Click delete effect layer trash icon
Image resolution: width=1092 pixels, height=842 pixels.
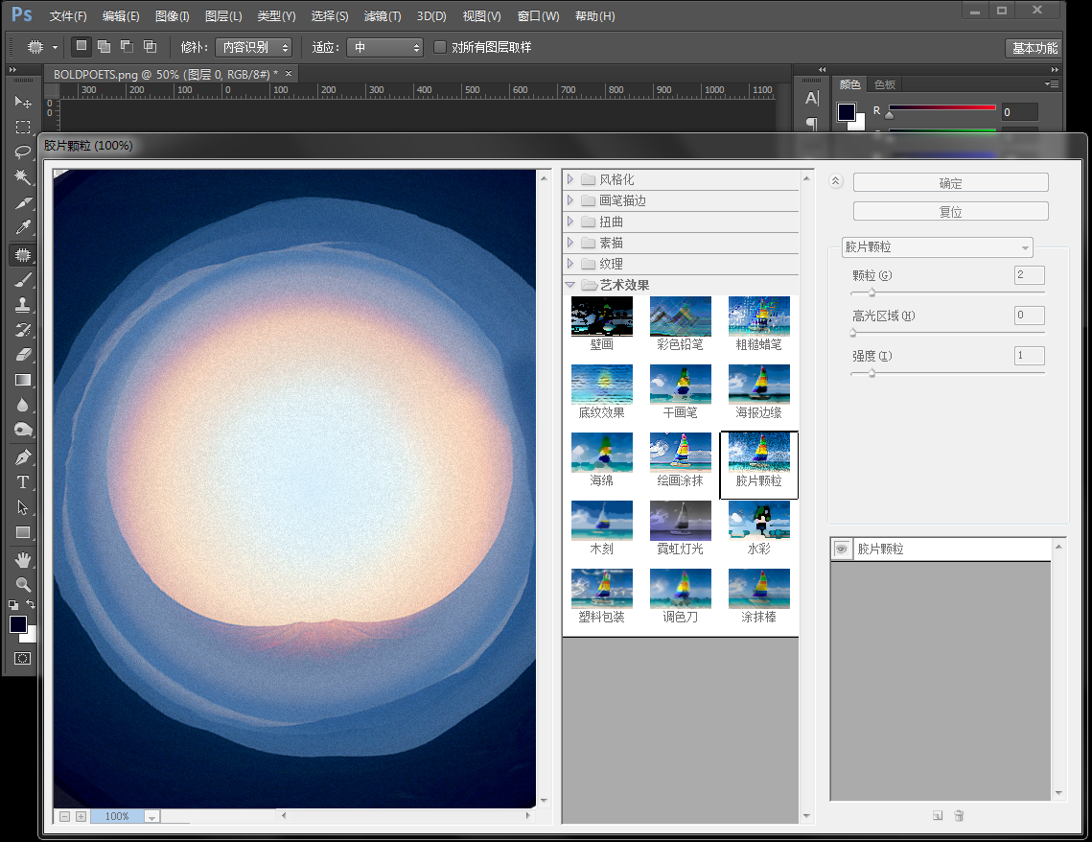click(x=959, y=815)
